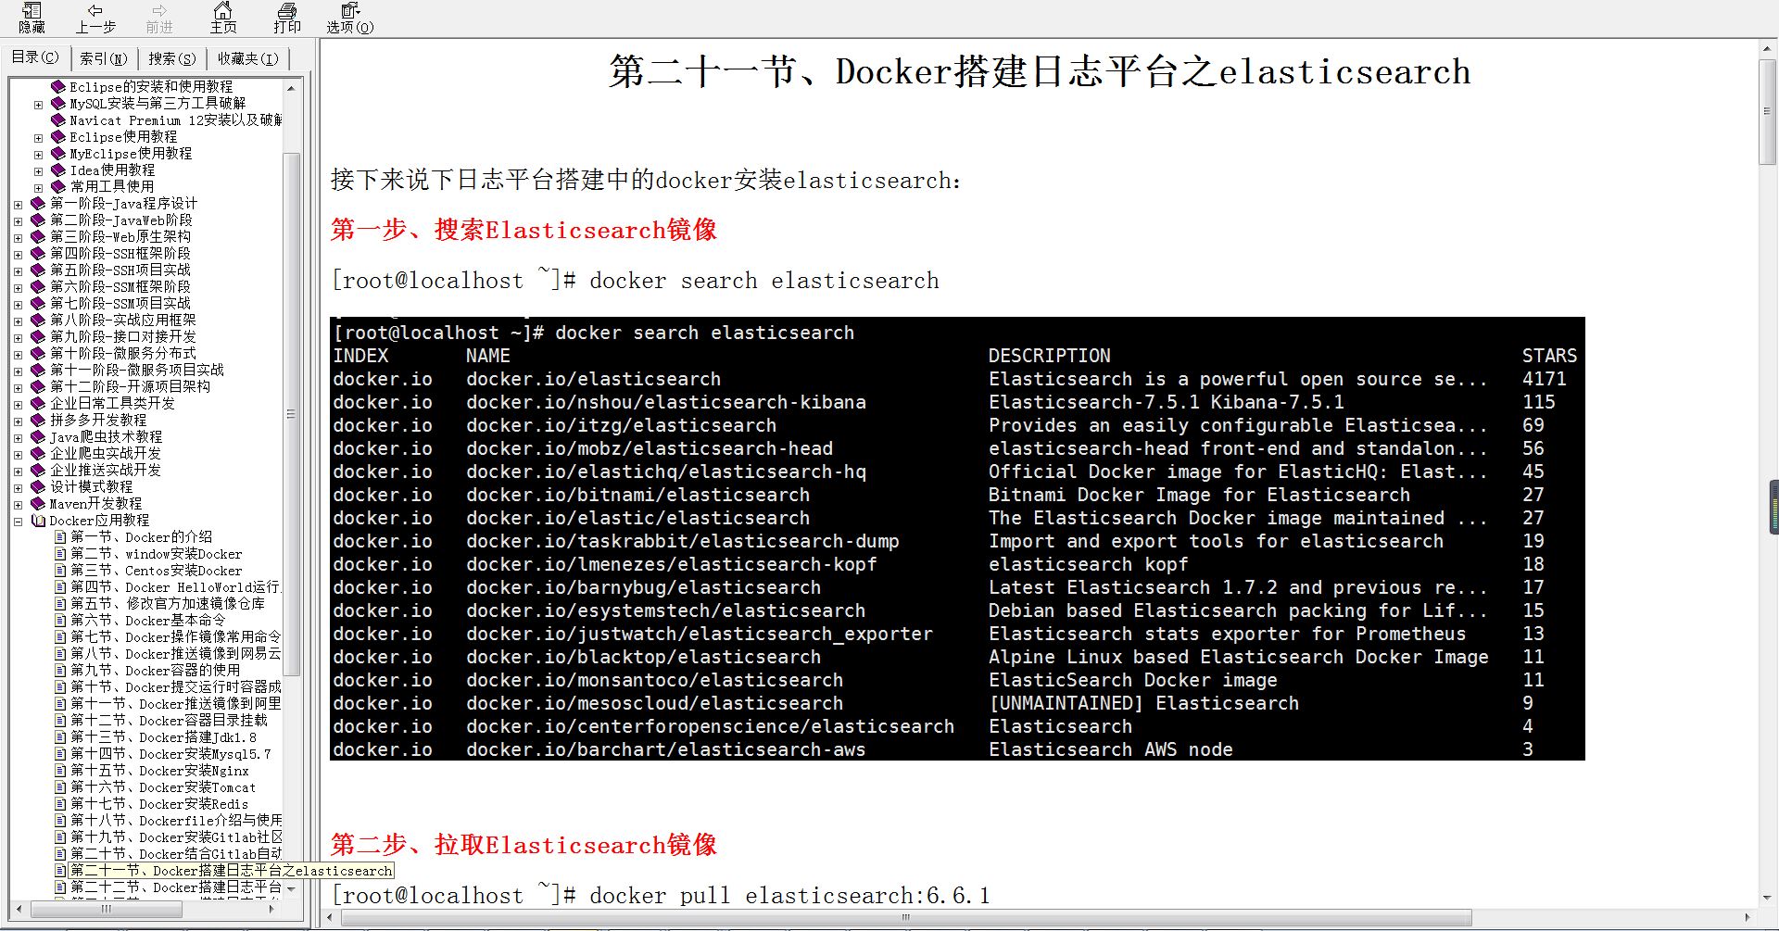This screenshot has width=1779, height=931.
Task: Click the book icon of 拼多多开发教程
Action: 38,420
